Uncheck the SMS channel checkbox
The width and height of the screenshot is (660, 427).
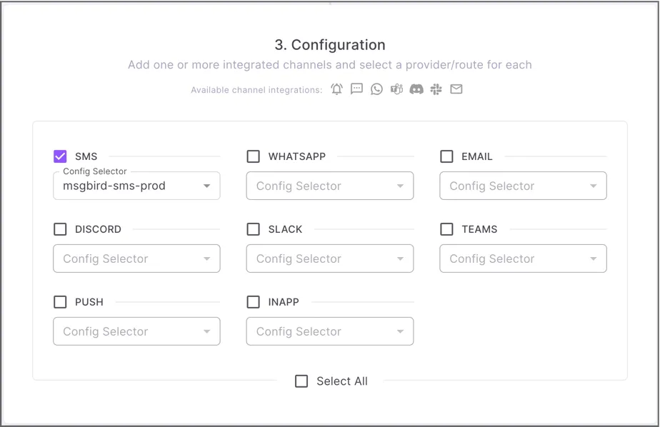(x=60, y=156)
